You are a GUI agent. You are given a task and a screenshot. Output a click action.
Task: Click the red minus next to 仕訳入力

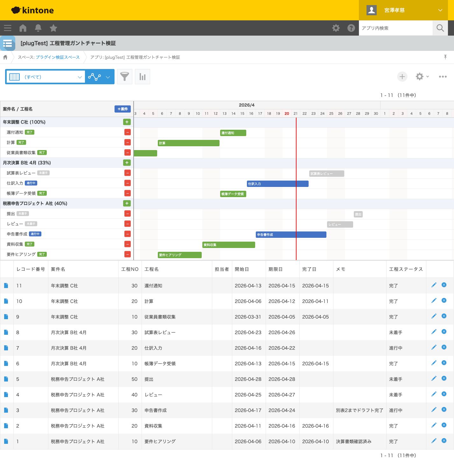point(128,183)
